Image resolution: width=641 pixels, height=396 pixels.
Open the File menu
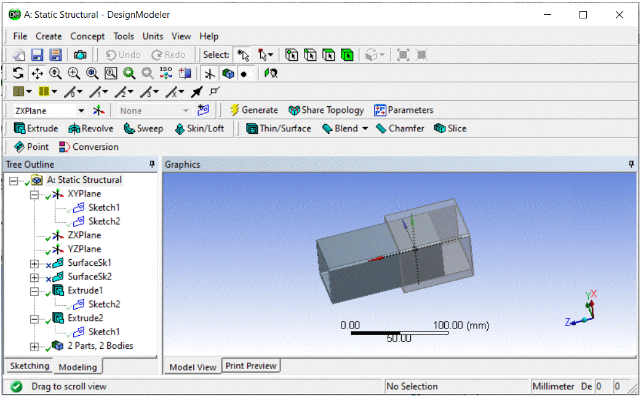pyautogui.click(x=20, y=36)
